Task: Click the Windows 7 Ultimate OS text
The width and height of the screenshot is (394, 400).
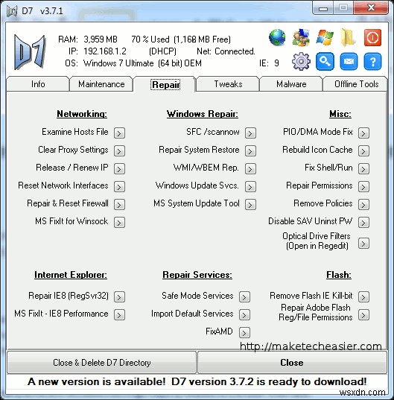Action: [x=142, y=63]
